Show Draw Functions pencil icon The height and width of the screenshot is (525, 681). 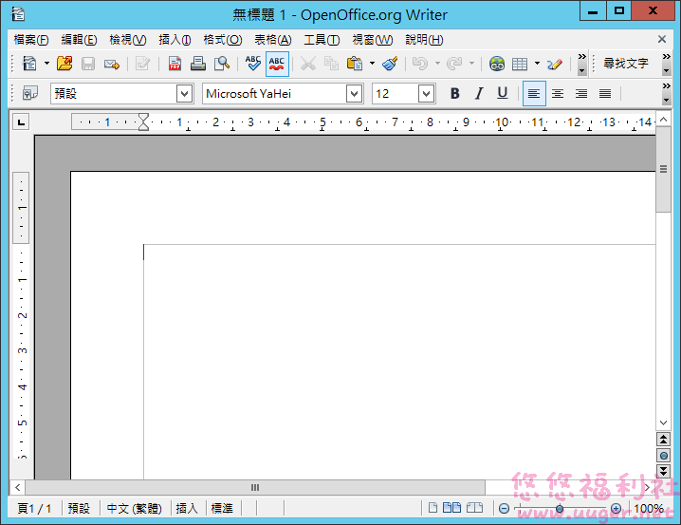(x=555, y=64)
